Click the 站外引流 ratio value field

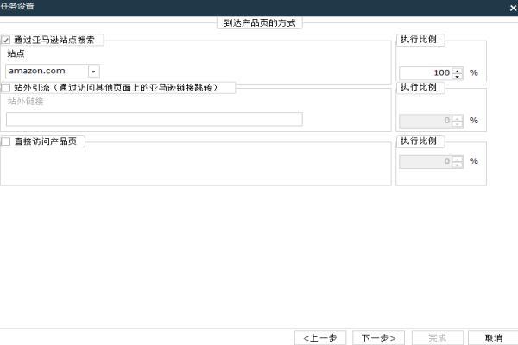pos(426,121)
